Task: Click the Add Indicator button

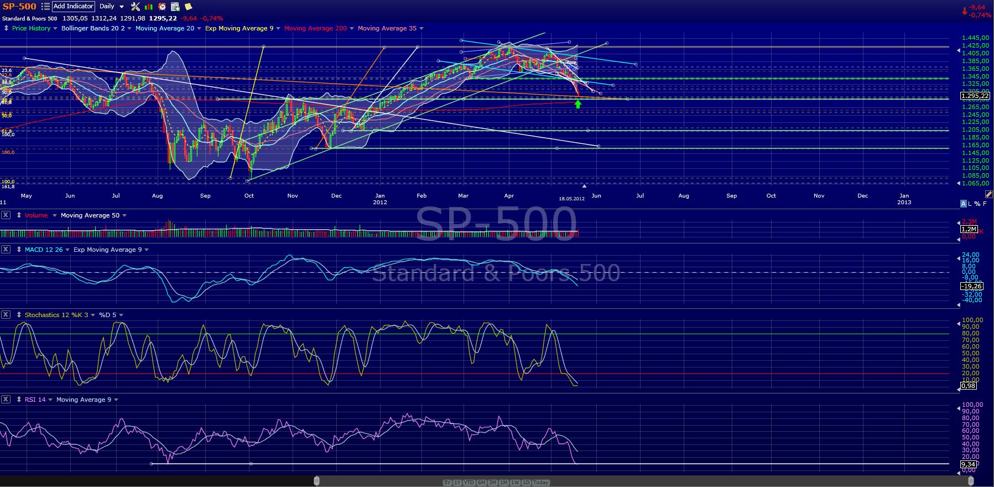Action: [x=74, y=7]
